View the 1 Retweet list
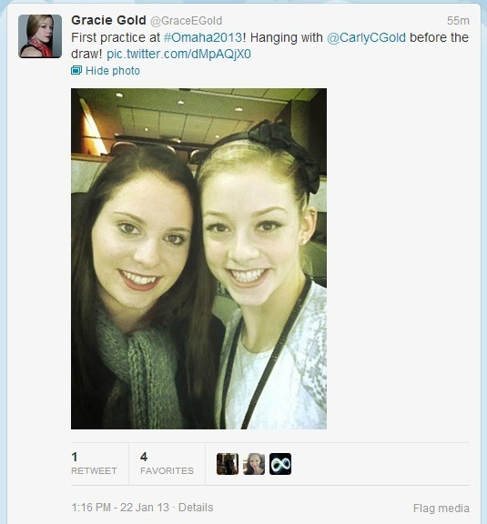487x524 pixels. pyautogui.click(x=94, y=464)
